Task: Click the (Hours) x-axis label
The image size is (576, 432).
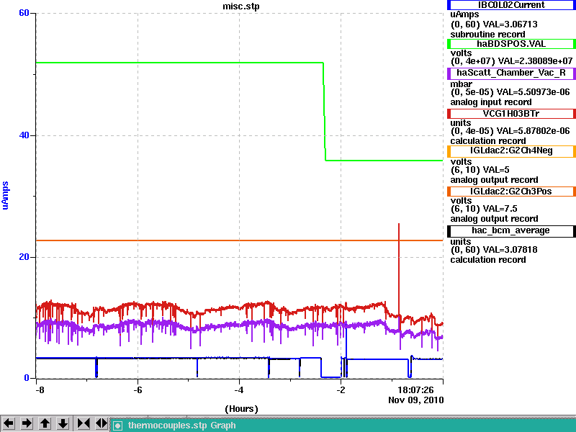Action: 241,409
